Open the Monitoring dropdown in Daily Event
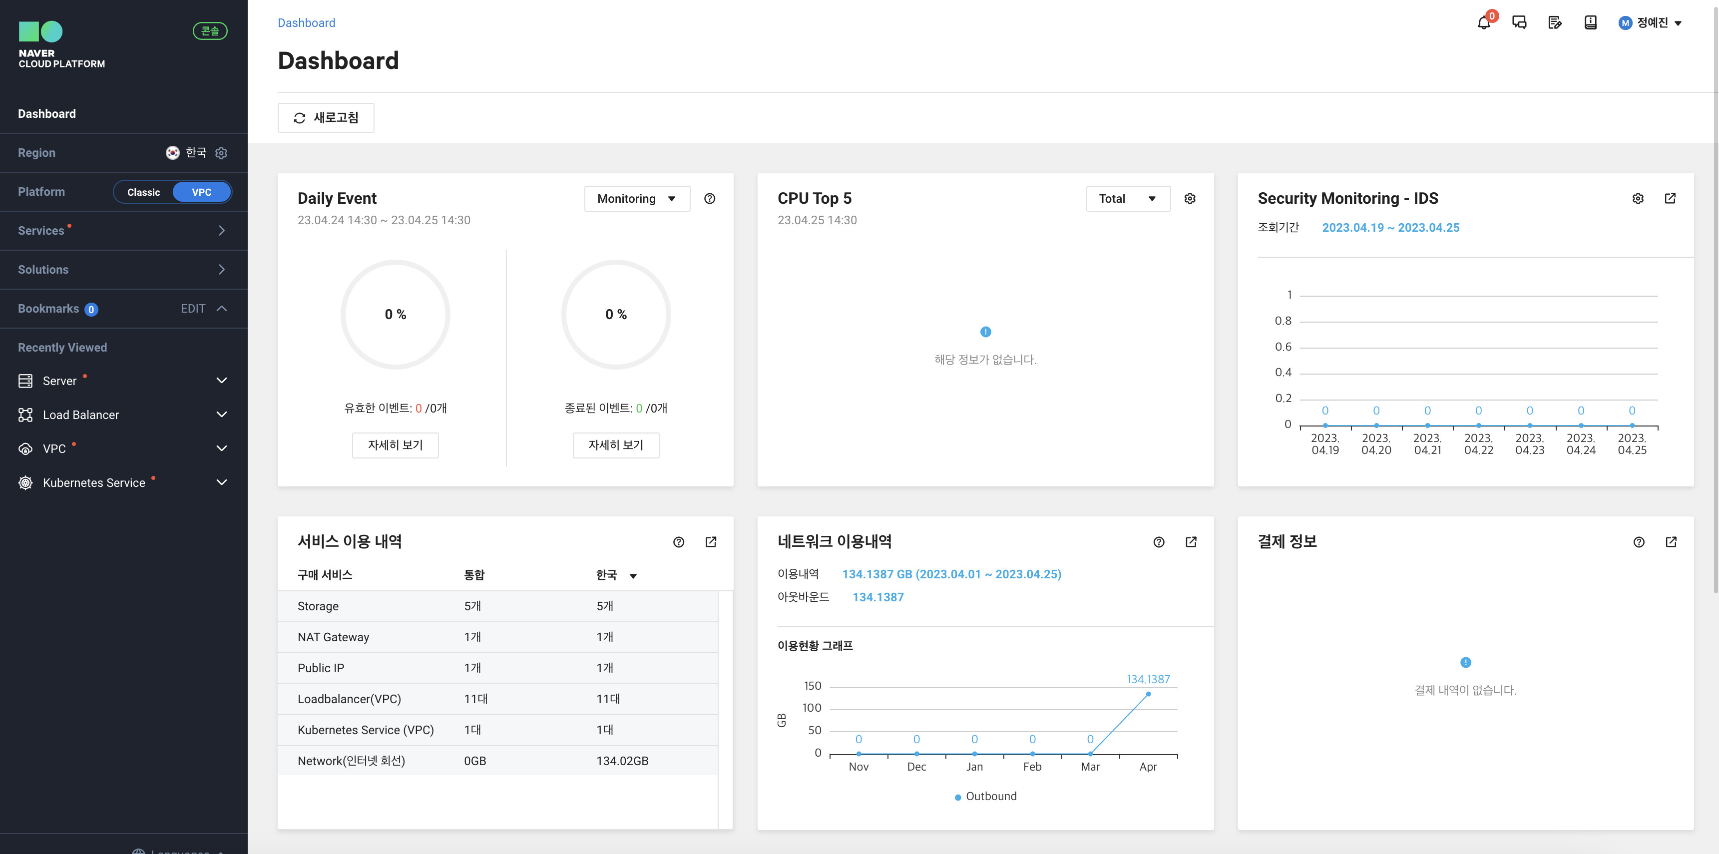The image size is (1719, 854). (637, 199)
